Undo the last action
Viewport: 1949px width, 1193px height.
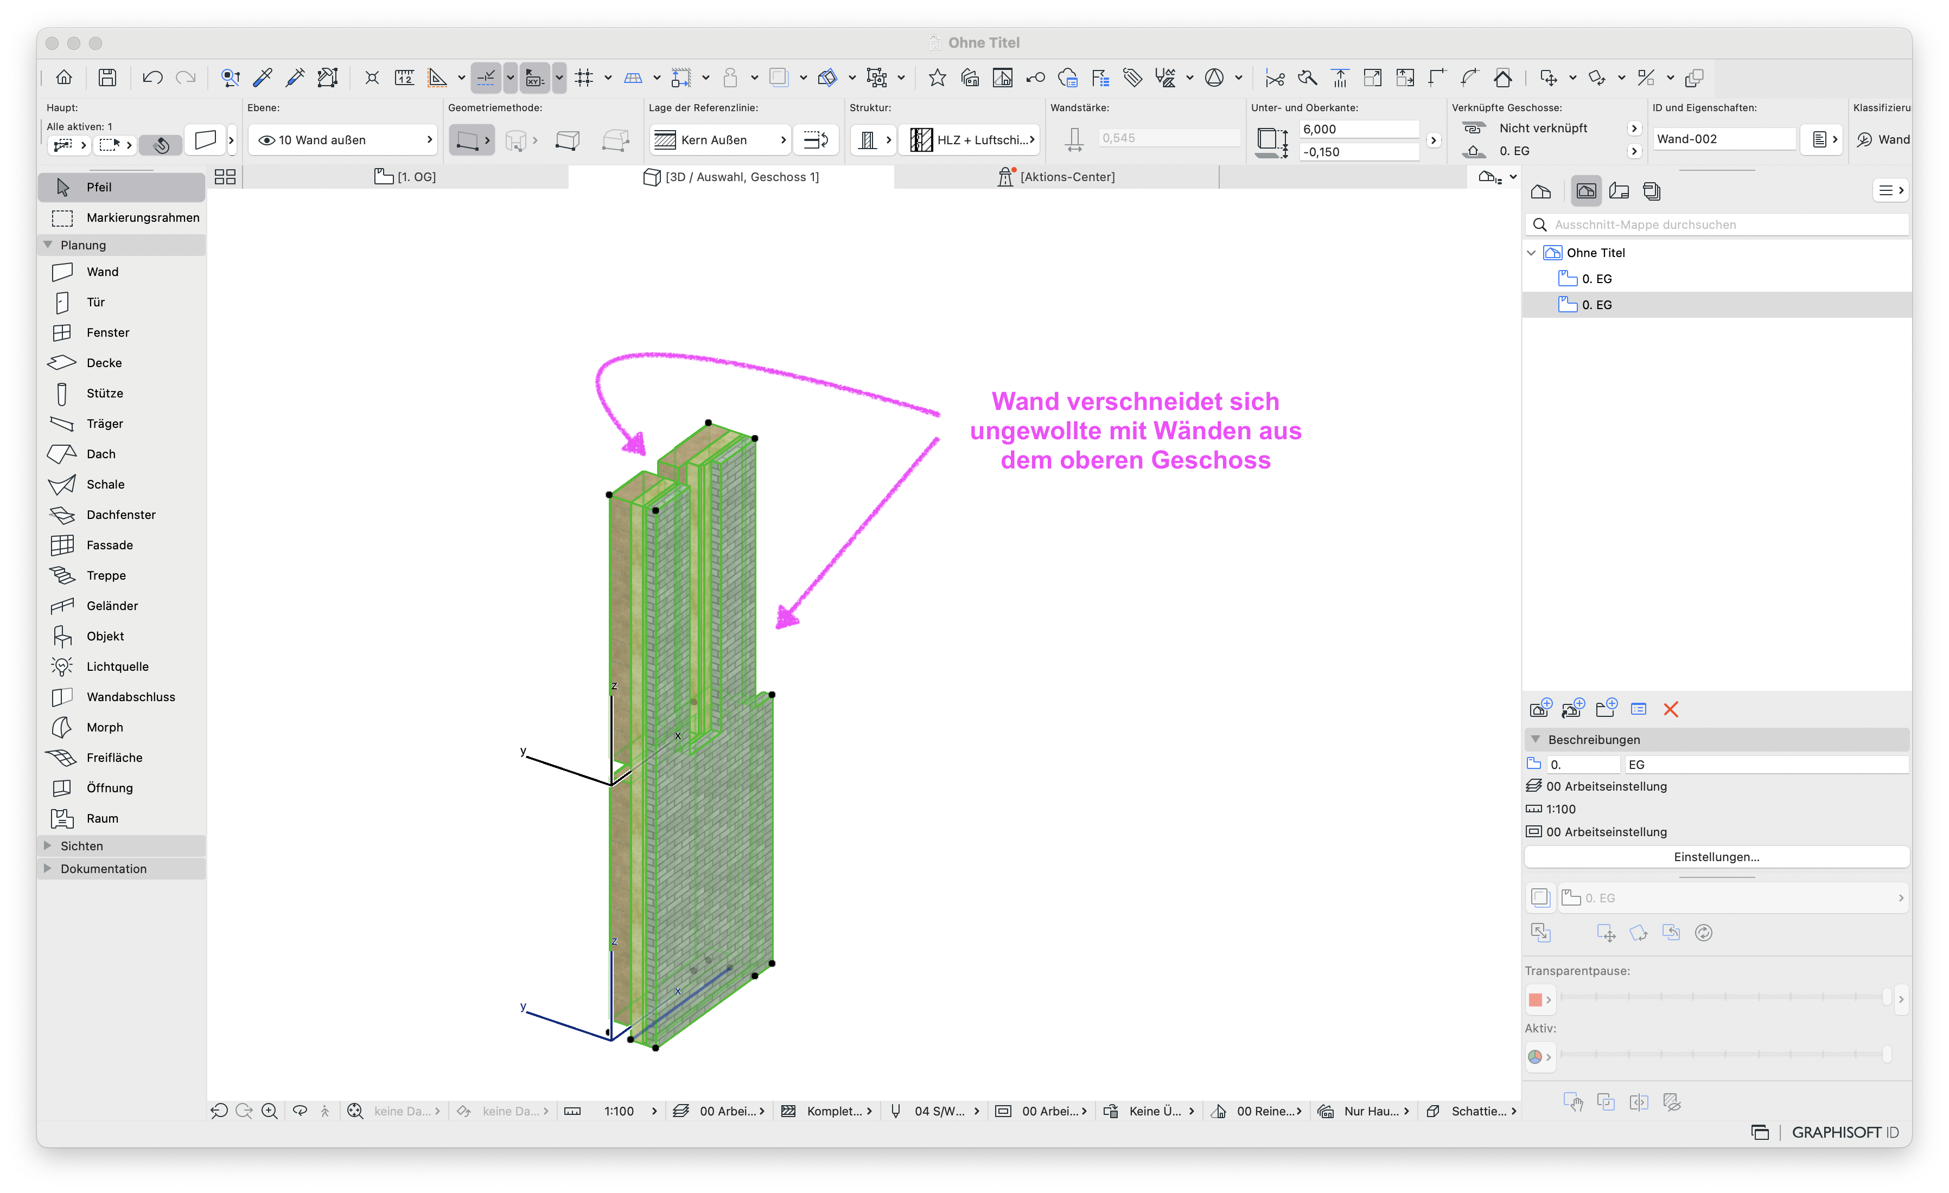point(152,78)
